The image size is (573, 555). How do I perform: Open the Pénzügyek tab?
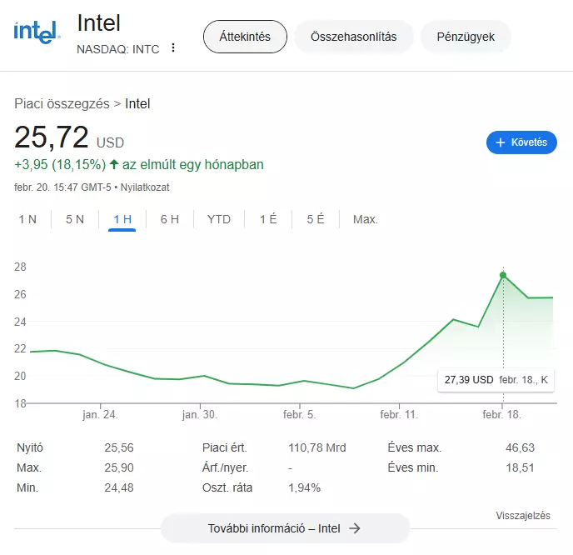466,37
